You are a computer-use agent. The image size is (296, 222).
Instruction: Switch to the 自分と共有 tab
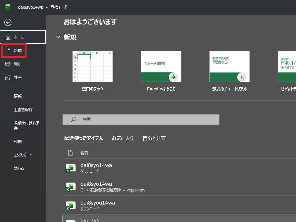154,138
